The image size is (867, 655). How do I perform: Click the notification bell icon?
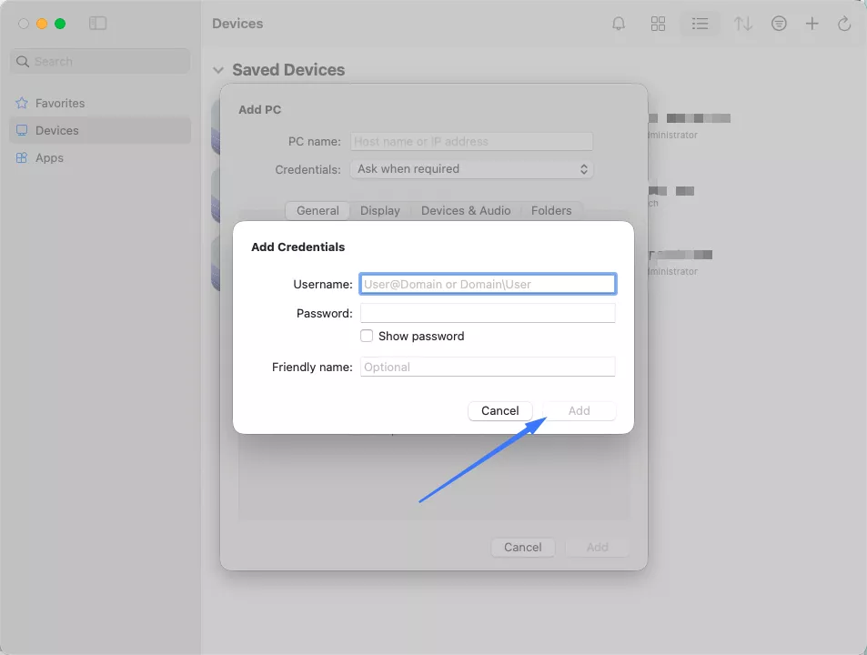[x=619, y=25]
